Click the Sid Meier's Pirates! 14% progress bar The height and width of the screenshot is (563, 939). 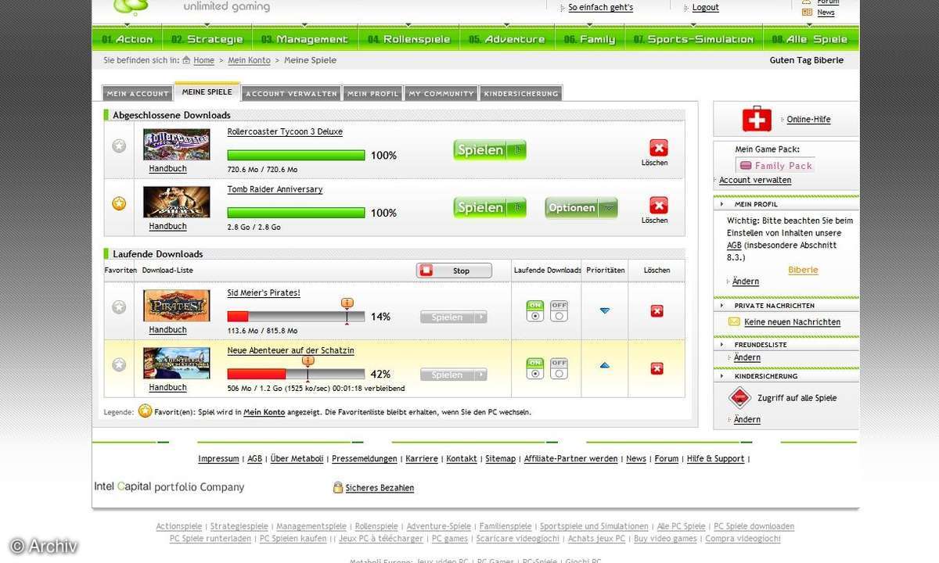click(296, 317)
